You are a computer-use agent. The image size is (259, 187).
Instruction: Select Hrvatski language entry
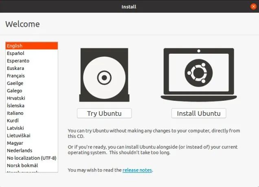tap(32, 98)
